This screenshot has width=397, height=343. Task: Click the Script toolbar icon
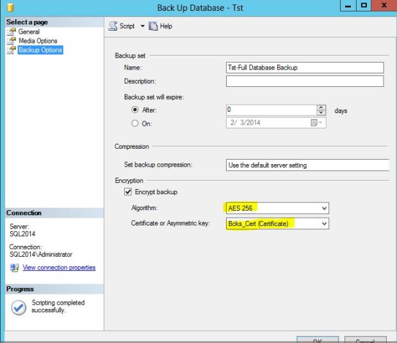112,26
